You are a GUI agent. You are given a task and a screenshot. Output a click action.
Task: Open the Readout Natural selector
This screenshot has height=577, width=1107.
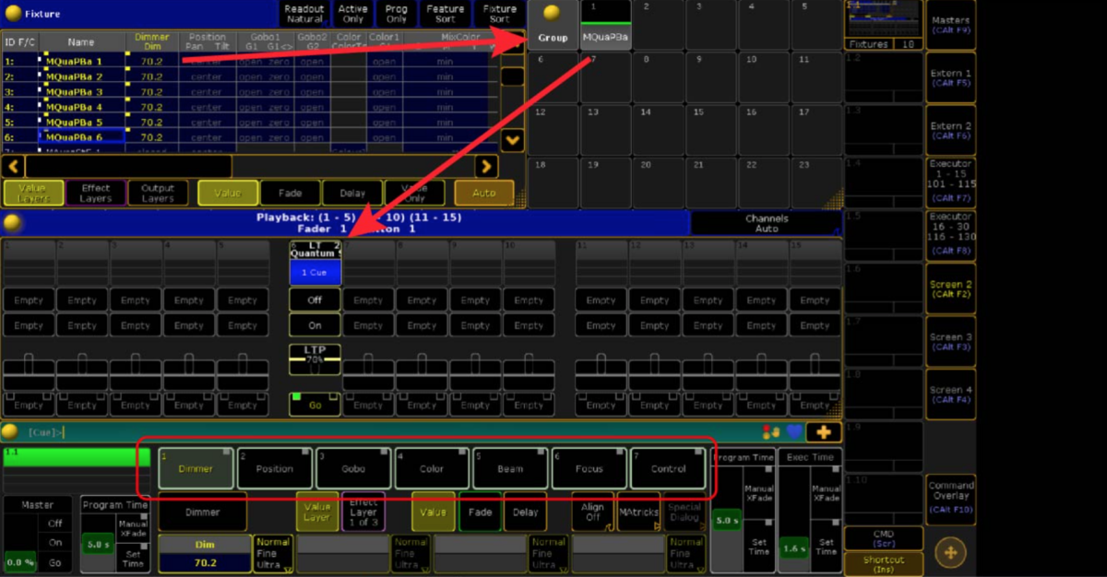(x=304, y=14)
